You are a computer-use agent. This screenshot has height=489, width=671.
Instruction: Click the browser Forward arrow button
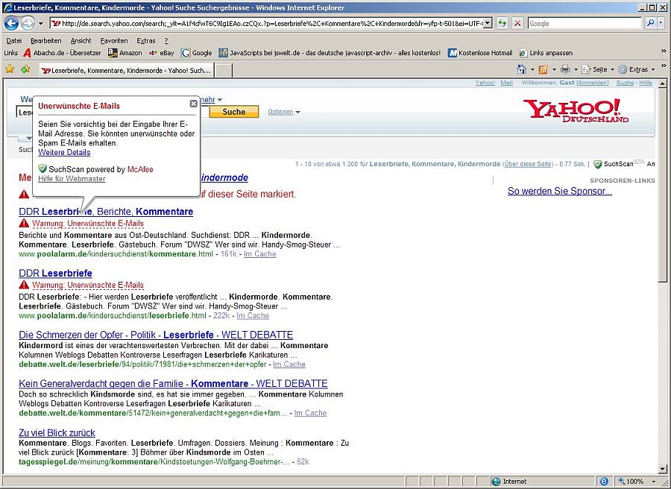28,24
